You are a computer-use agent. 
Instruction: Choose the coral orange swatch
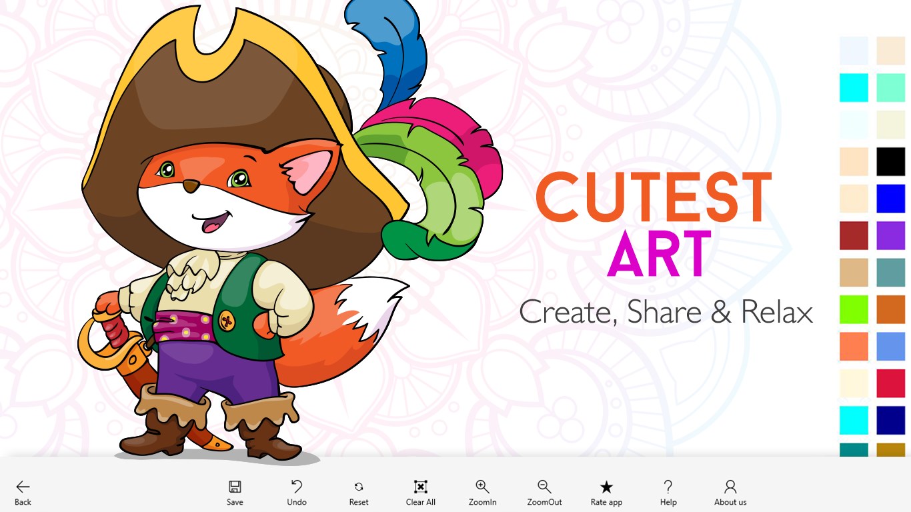click(x=854, y=347)
